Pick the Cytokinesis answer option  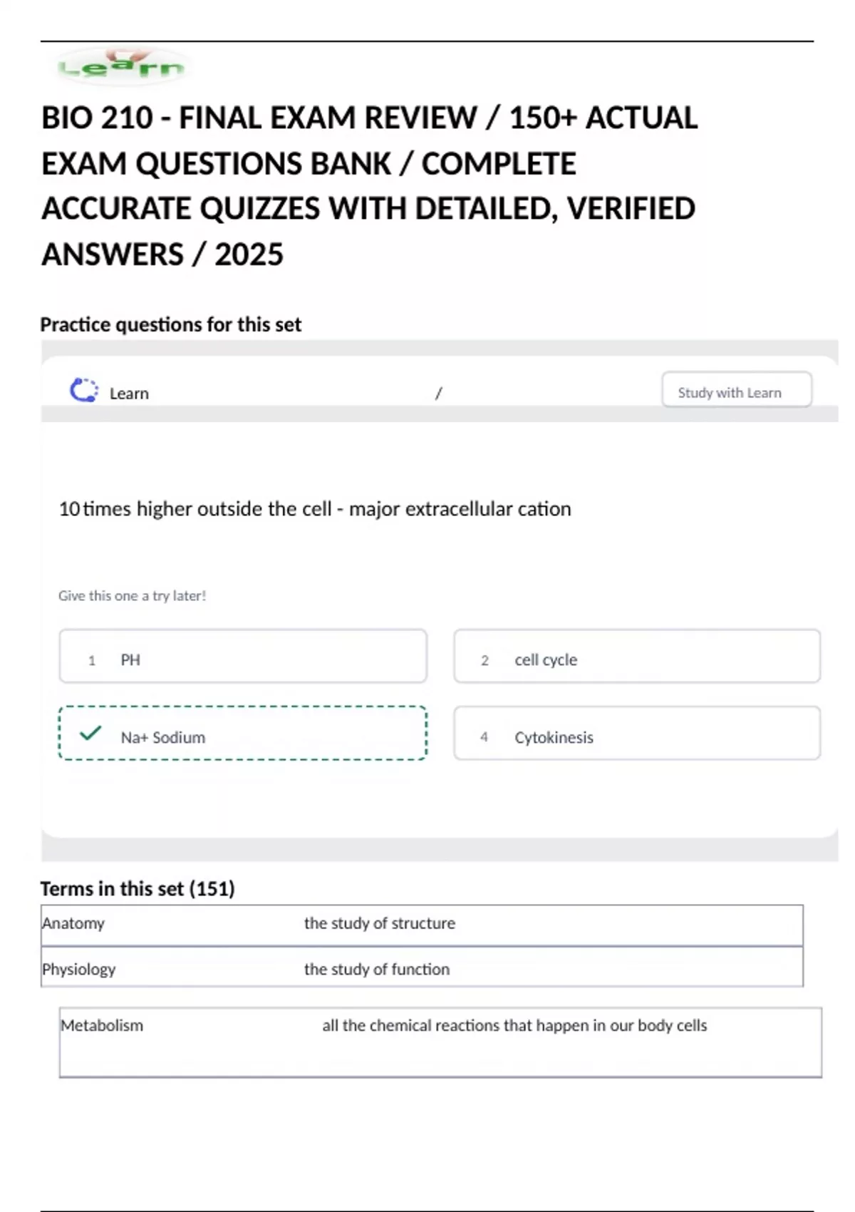click(x=636, y=734)
